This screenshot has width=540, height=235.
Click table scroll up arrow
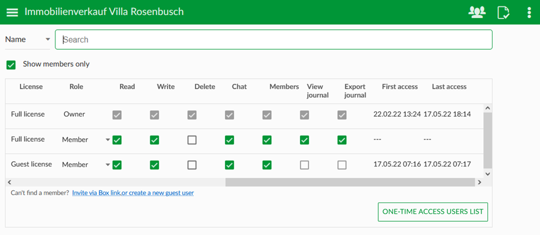pyautogui.click(x=487, y=108)
